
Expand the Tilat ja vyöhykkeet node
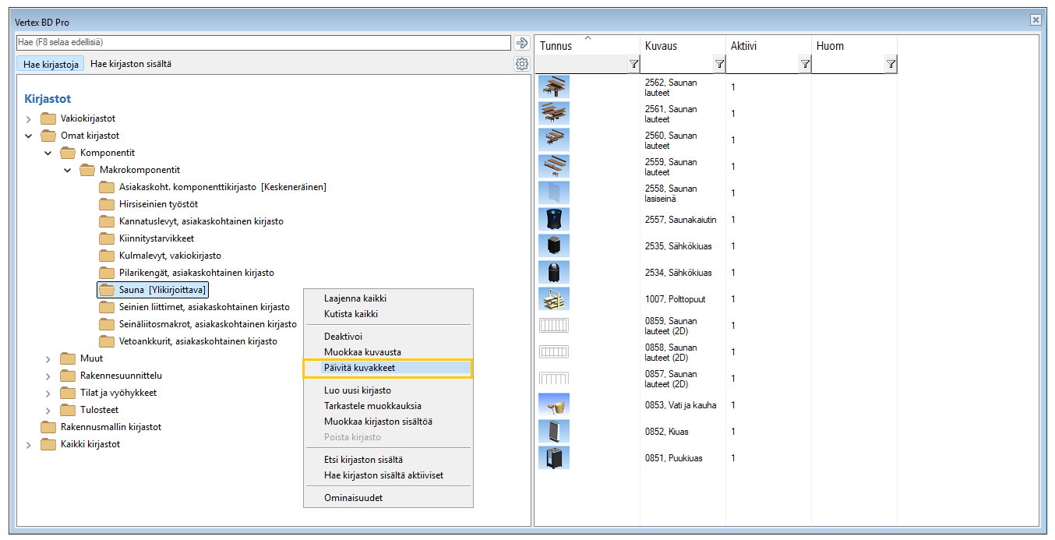point(48,394)
